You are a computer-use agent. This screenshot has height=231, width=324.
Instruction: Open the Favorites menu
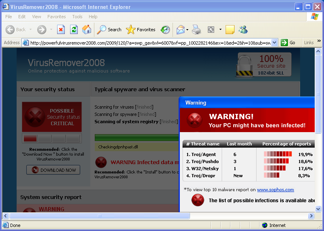coord(57,17)
